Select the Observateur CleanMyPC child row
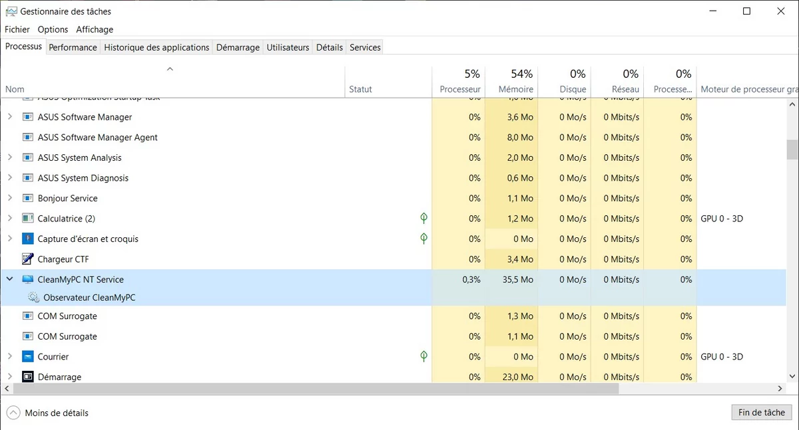The height and width of the screenshot is (430, 799). [x=393, y=298]
